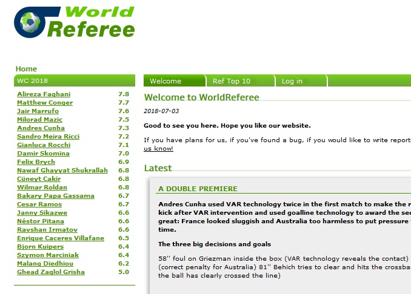Open the Home link
The width and height of the screenshot is (411, 294).
tap(26, 69)
